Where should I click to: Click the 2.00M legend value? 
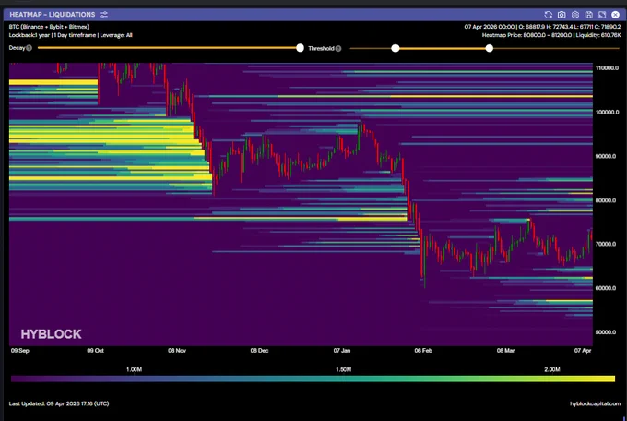point(552,369)
